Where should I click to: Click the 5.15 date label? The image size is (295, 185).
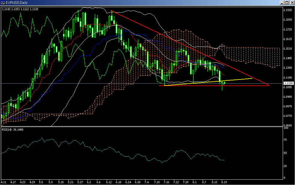(x=61, y=182)
